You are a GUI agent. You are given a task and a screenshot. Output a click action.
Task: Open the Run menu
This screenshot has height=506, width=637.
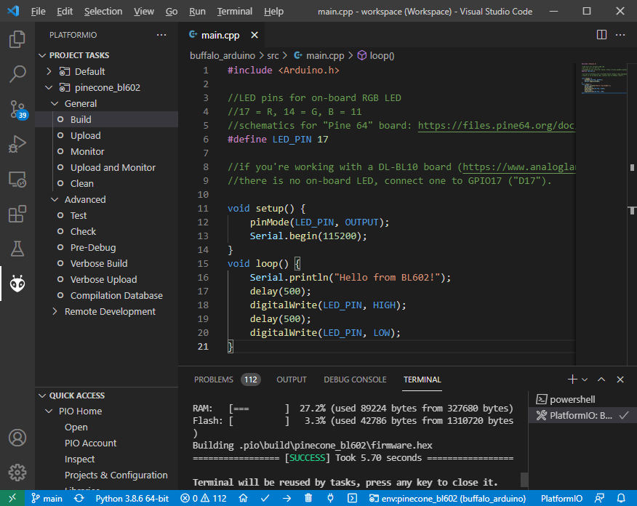point(197,12)
